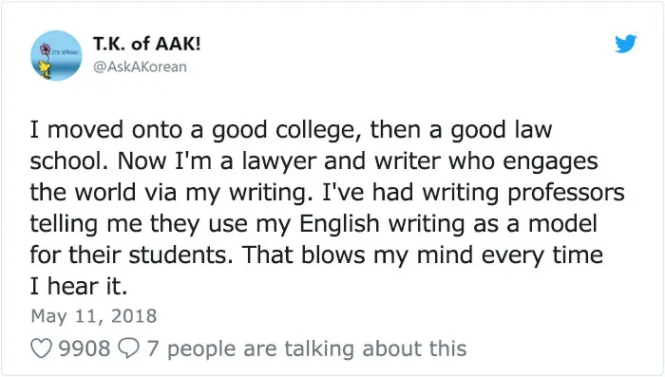The image size is (665, 377).
Task: Click the words 'good law' in the tweet
Action: tap(502, 131)
